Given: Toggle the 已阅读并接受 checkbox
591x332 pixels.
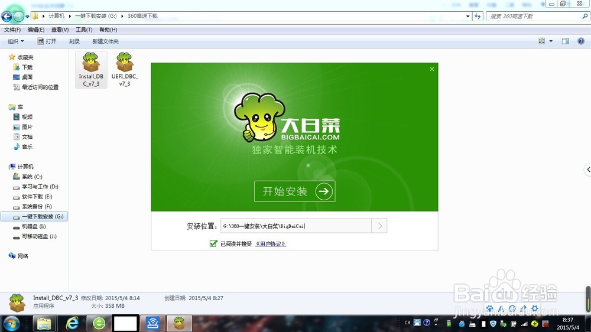Looking at the screenshot, I should (x=213, y=243).
